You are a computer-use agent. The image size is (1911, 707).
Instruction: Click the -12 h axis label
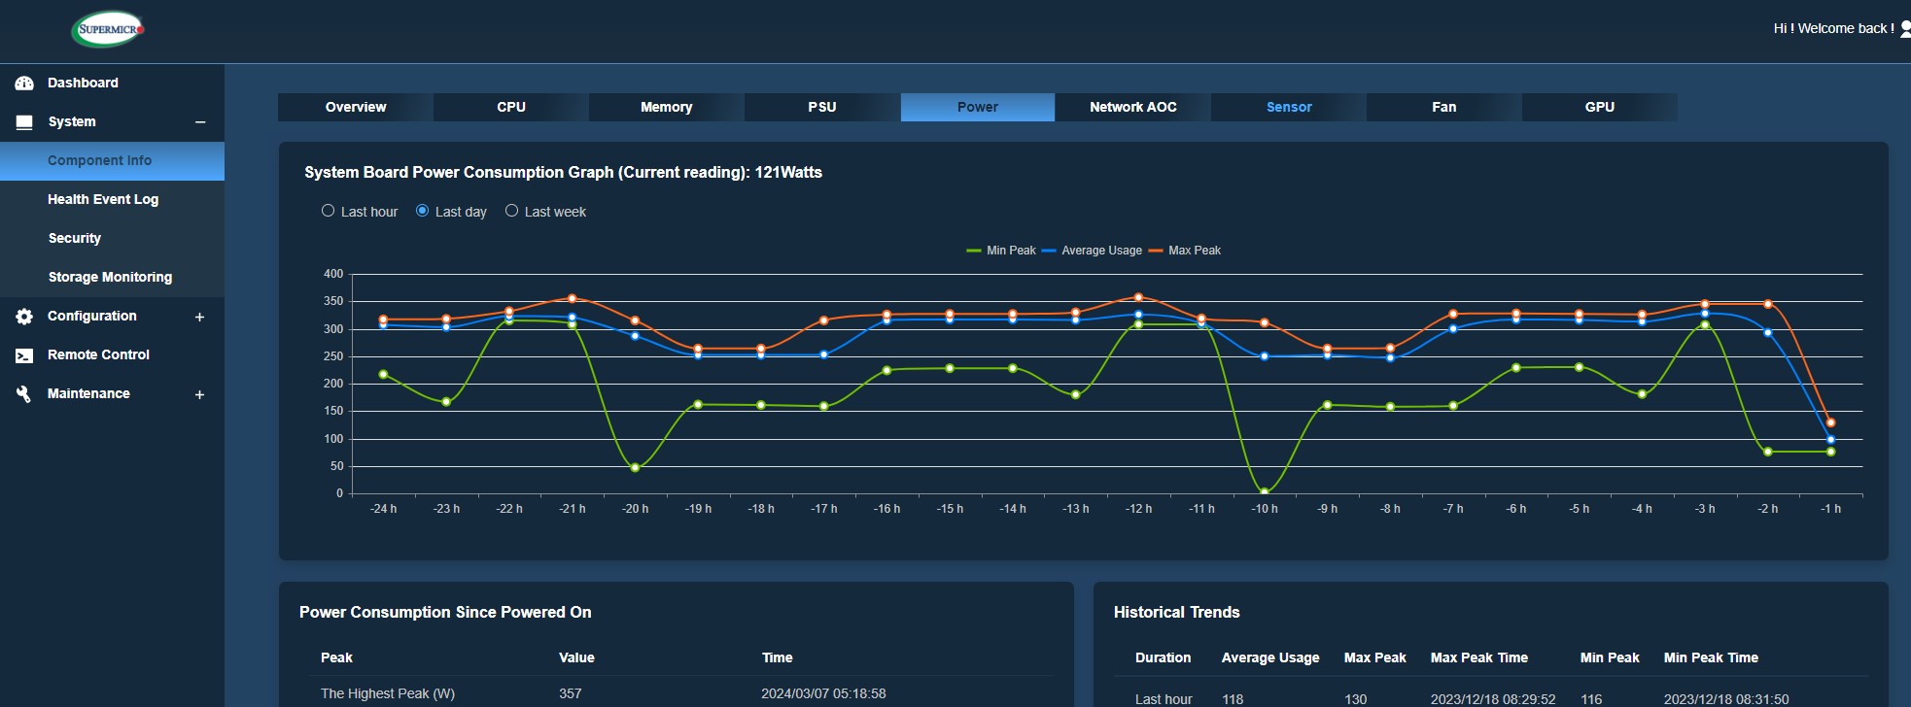(x=1138, y=509)
